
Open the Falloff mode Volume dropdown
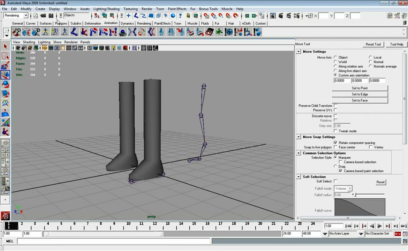tap(343, 188)
